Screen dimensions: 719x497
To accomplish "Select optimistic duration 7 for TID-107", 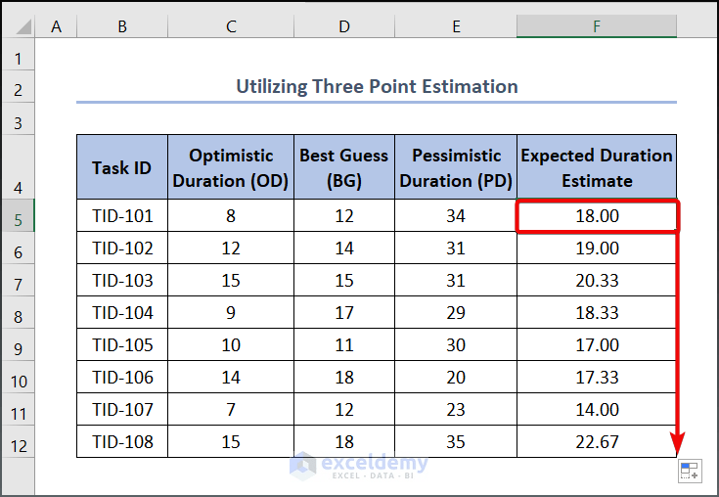I will point(231,409).
